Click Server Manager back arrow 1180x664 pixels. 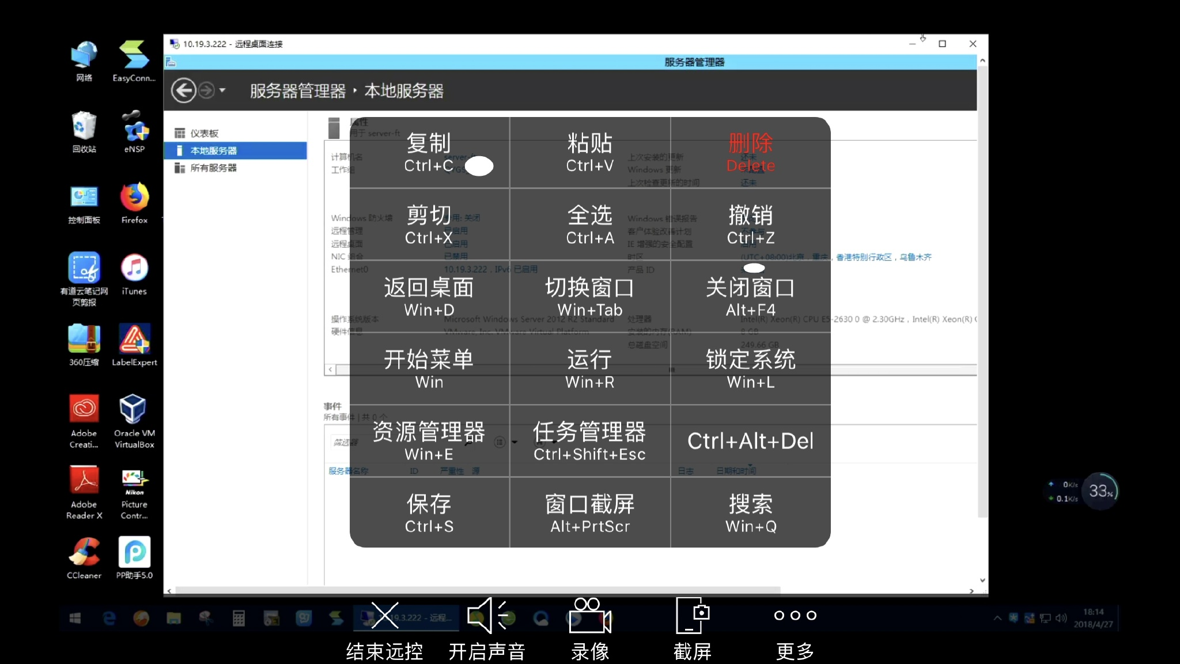(184, 90)
